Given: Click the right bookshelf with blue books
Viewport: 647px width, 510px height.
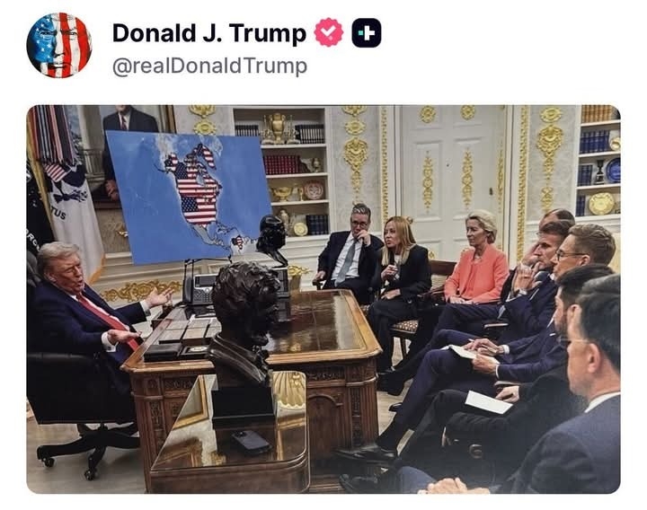Looking at the screenshot, I should pyautogui.click(x=598, y=161).
